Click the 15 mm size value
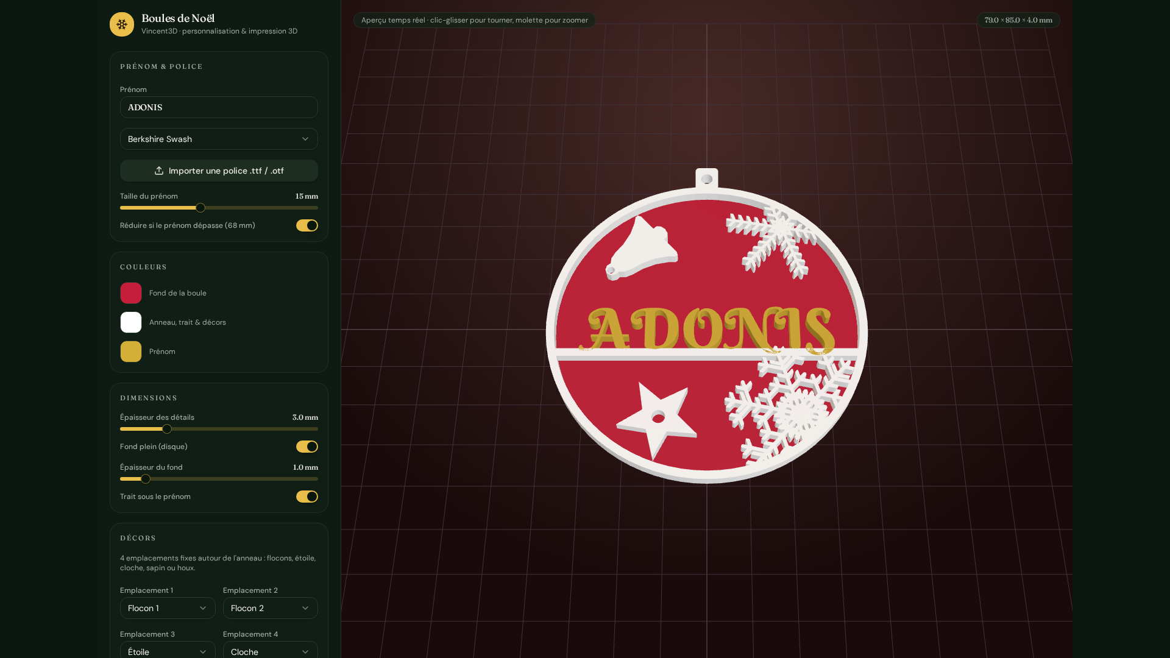The image size is (1170, 658). coord(307,196)
